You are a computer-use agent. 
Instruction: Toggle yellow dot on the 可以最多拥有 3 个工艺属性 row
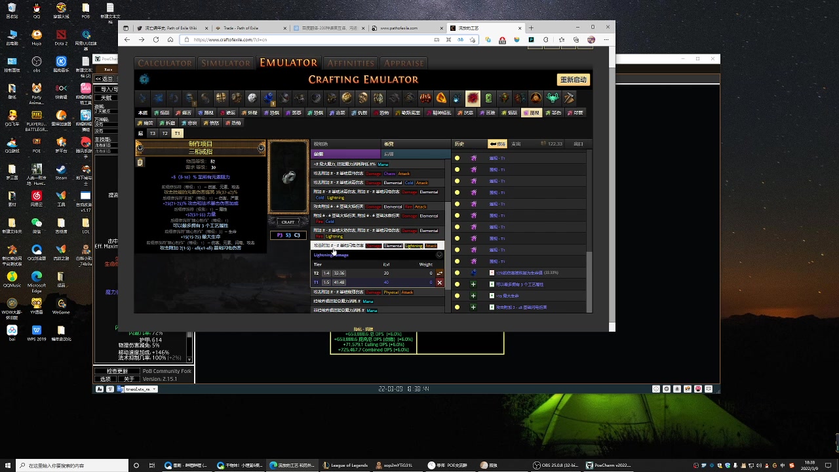pyautogui.click(x=457, y=284)
